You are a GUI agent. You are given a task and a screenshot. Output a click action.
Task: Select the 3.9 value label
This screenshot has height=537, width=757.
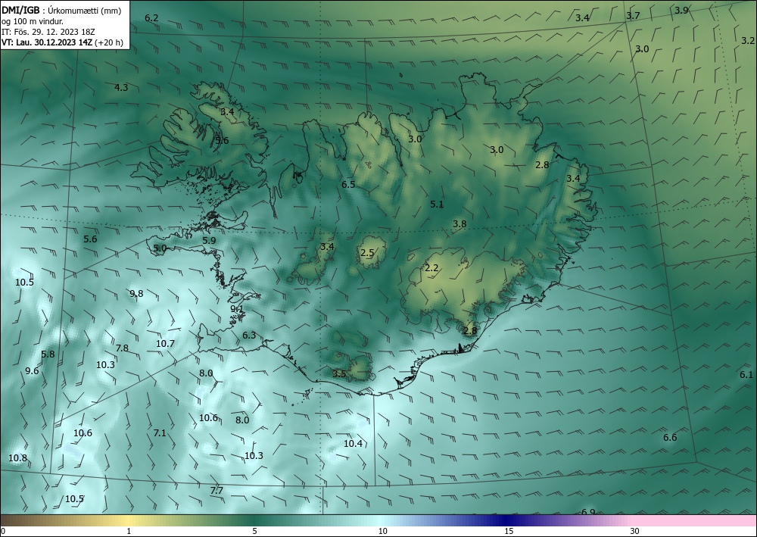pyautogui.click(x=681, y=10)
